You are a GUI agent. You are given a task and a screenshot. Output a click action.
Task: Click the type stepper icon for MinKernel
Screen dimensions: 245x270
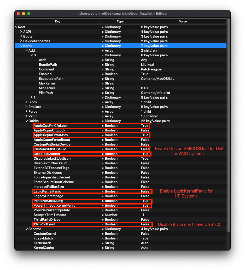click(x=103, y=88)
